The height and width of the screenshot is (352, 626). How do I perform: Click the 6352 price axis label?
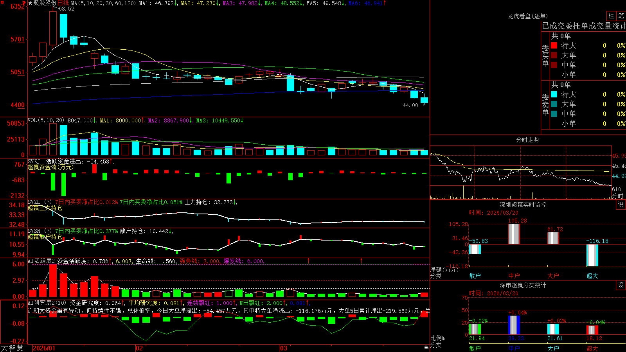click(x=18, y=7)
